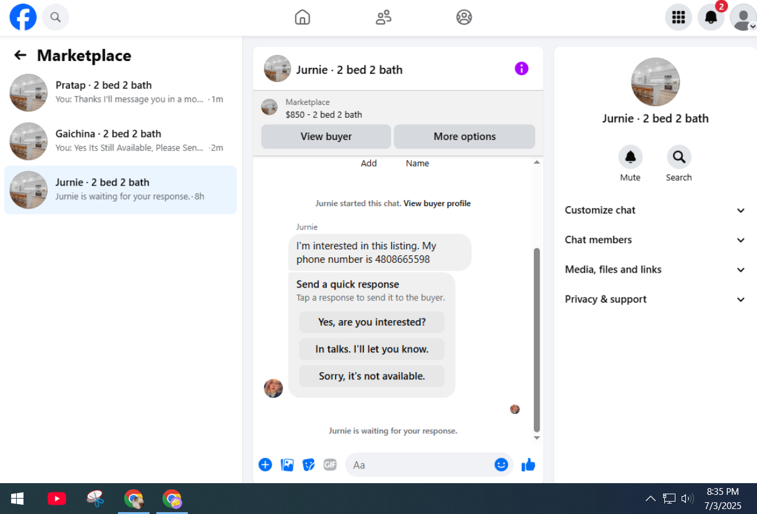Expand Media, files and links section

(x=655, y=270)
